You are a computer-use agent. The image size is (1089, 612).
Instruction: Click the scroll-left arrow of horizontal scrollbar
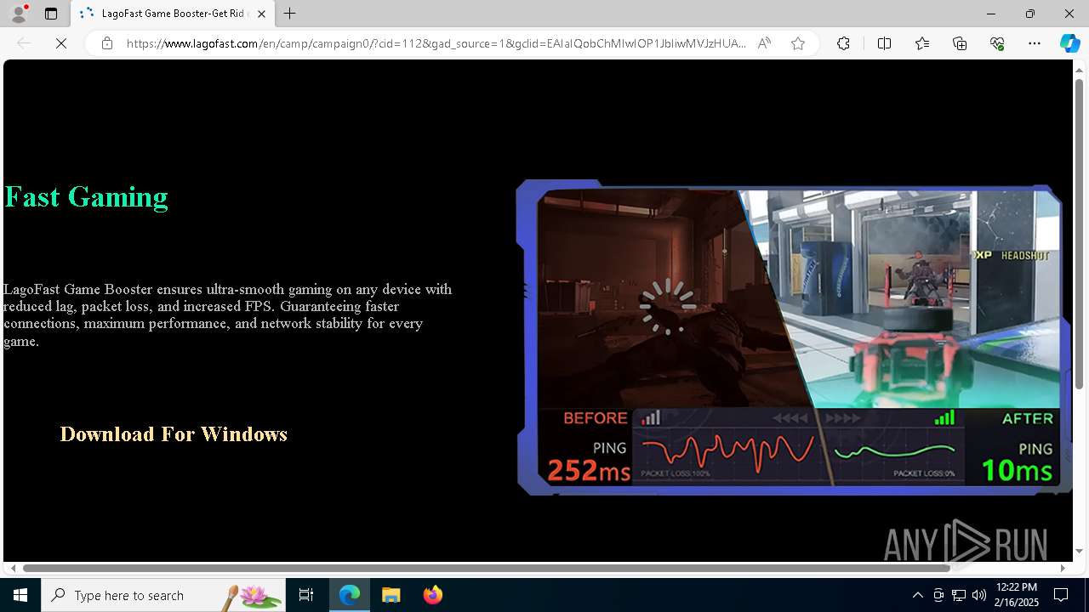point(13,568)
